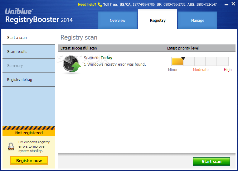
Task: Click the priority level marker triangle
Action: point(183,58)
